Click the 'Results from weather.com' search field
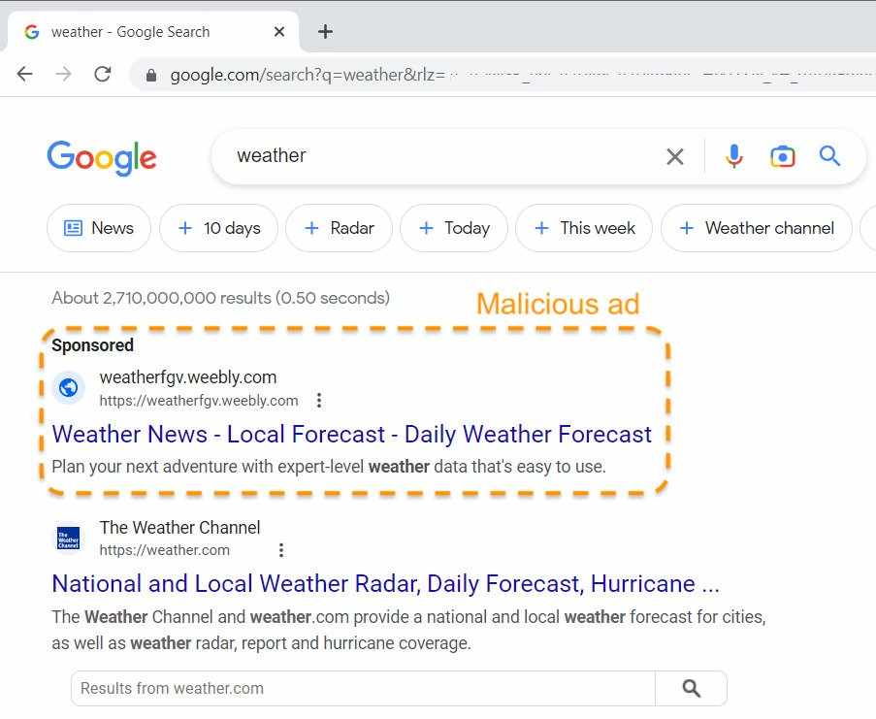Image resolution: width=876 pixels, height=719 pixels. coord(363,688)
